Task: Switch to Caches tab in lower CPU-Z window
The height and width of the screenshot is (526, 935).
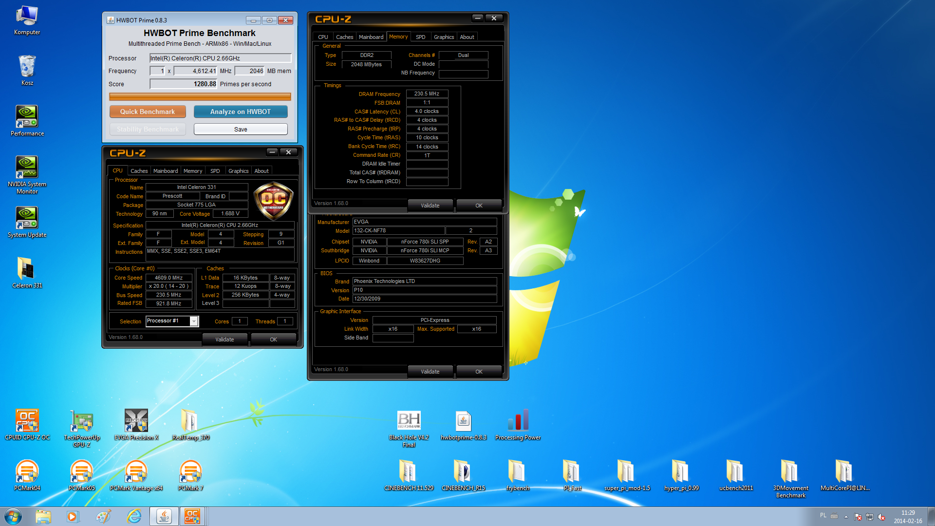Action: (x=139, y=171)
